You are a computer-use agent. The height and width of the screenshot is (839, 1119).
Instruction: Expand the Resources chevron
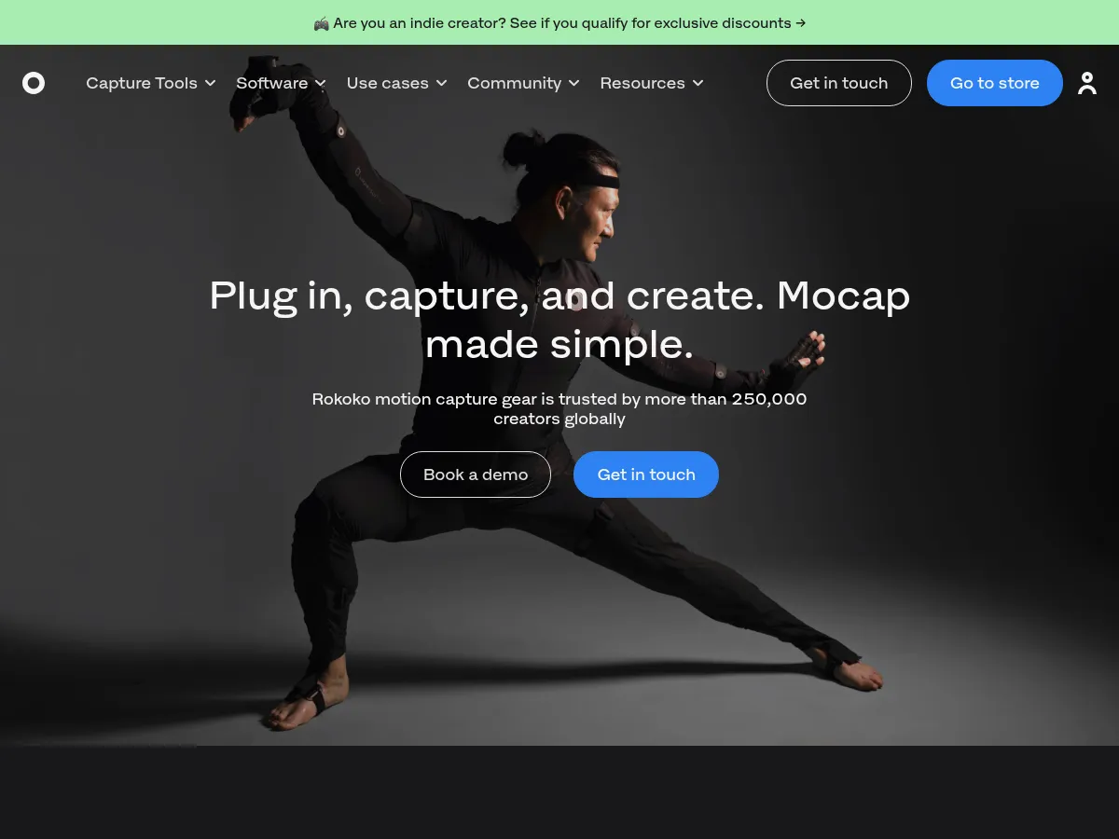coord(698,83)
